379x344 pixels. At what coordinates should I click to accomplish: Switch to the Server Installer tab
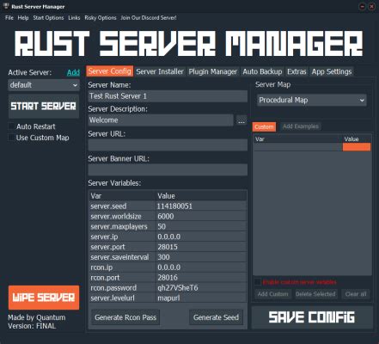[x=160, y=71]
